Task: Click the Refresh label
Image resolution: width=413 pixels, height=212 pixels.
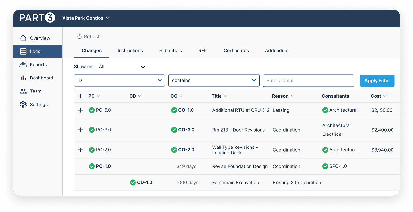Action: point(92,37)
